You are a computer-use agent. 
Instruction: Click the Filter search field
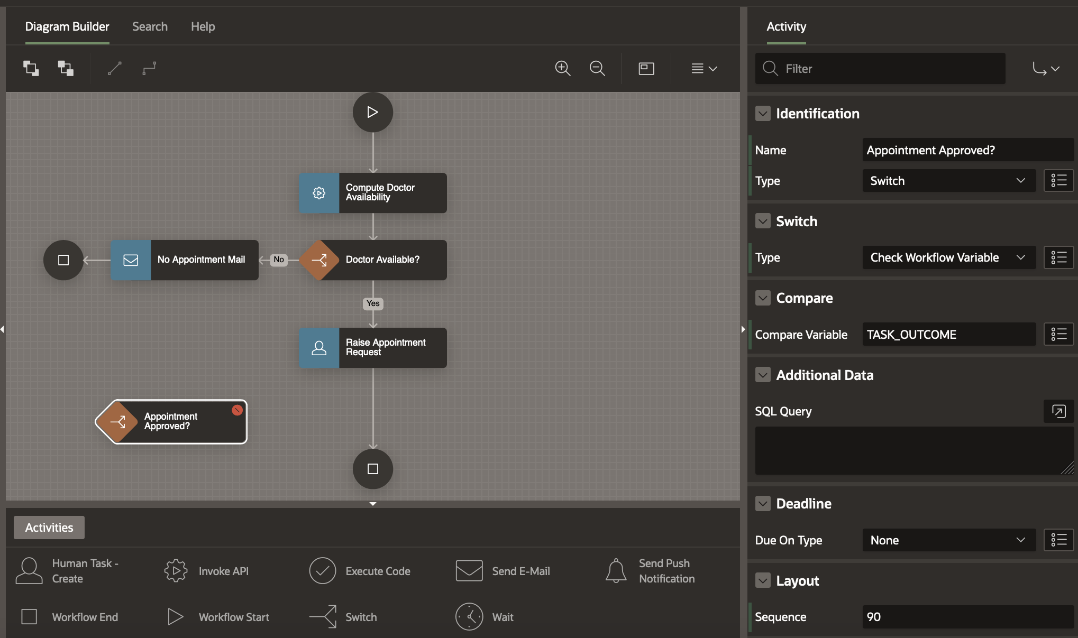pyautogui.click(x=880, y=69)
